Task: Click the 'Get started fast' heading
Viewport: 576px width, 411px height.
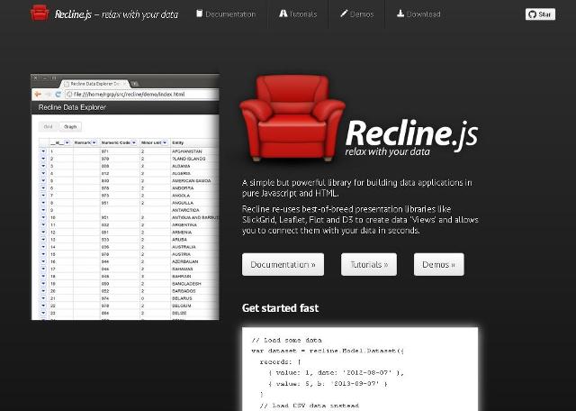Action: click(280, 308)
